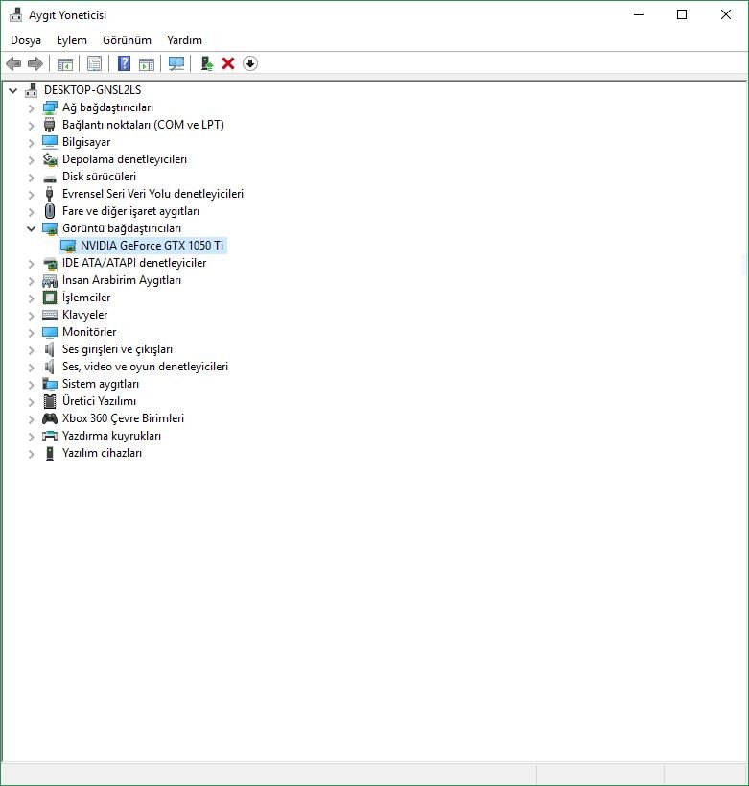Open the Eylem menu

pos(72,40)
